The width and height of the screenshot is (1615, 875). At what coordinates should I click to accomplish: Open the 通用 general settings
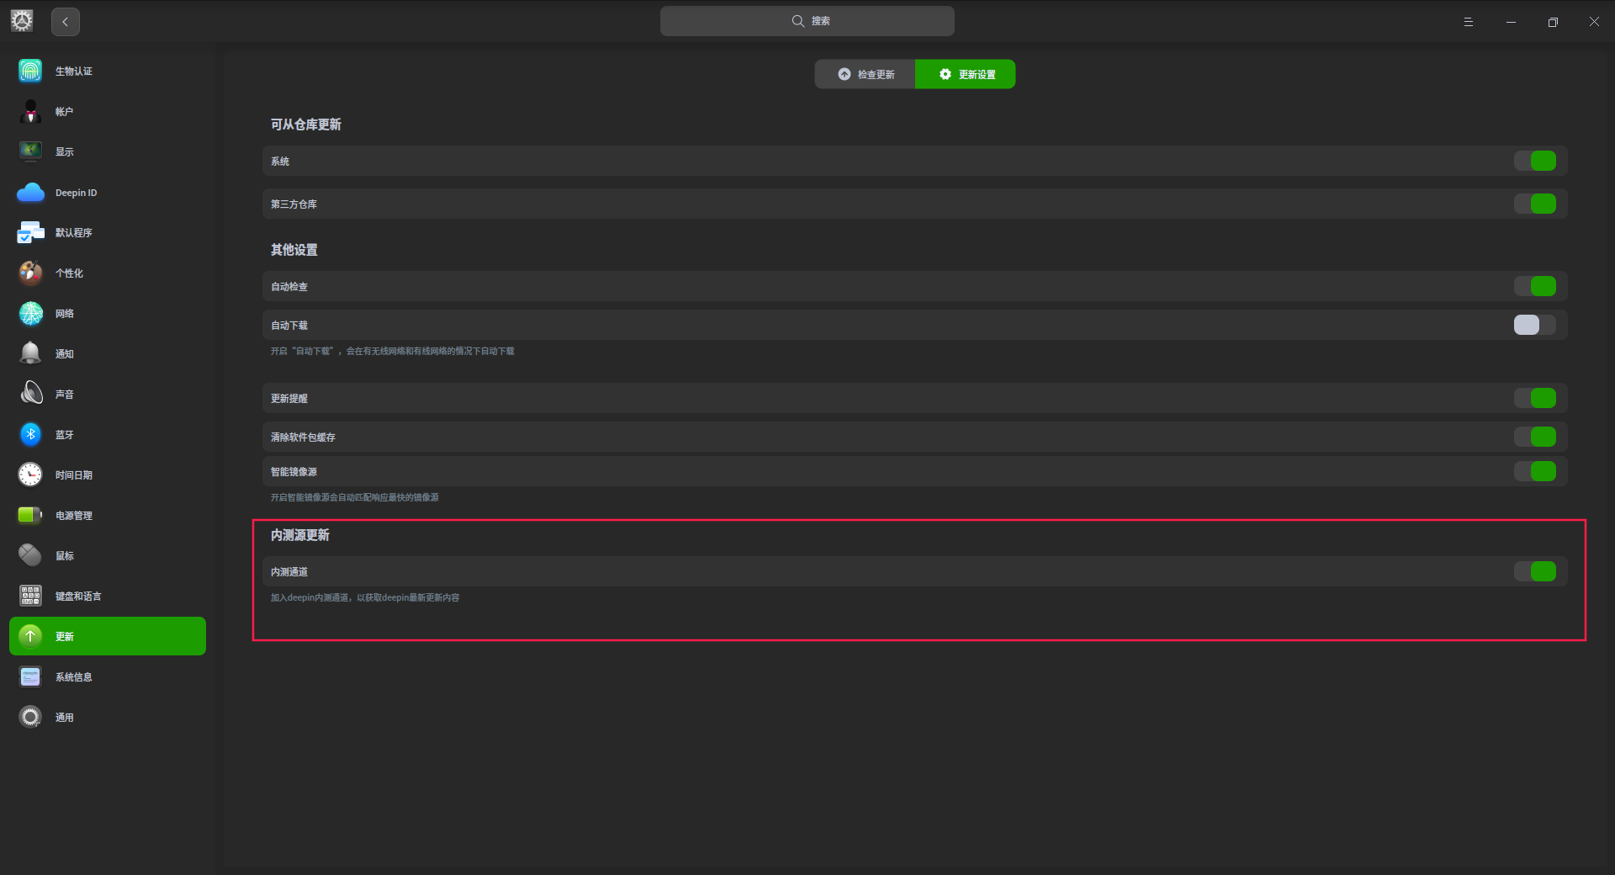coord(108,717)
